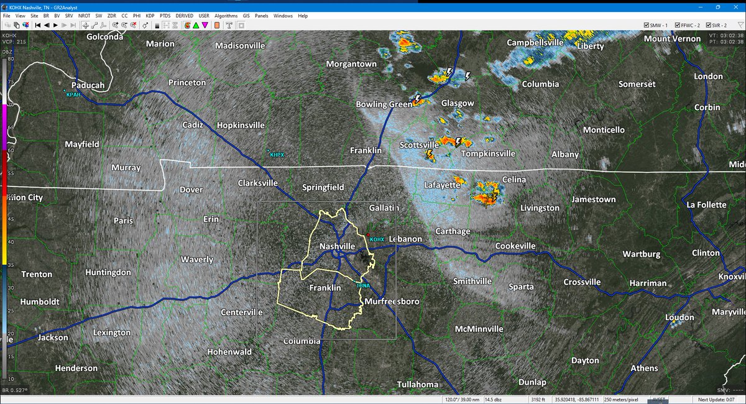Click the lightning icon near Bowling Green
The width and height of the screenshot is (746, 404).
pyautogui.click(x=419, y=99)
